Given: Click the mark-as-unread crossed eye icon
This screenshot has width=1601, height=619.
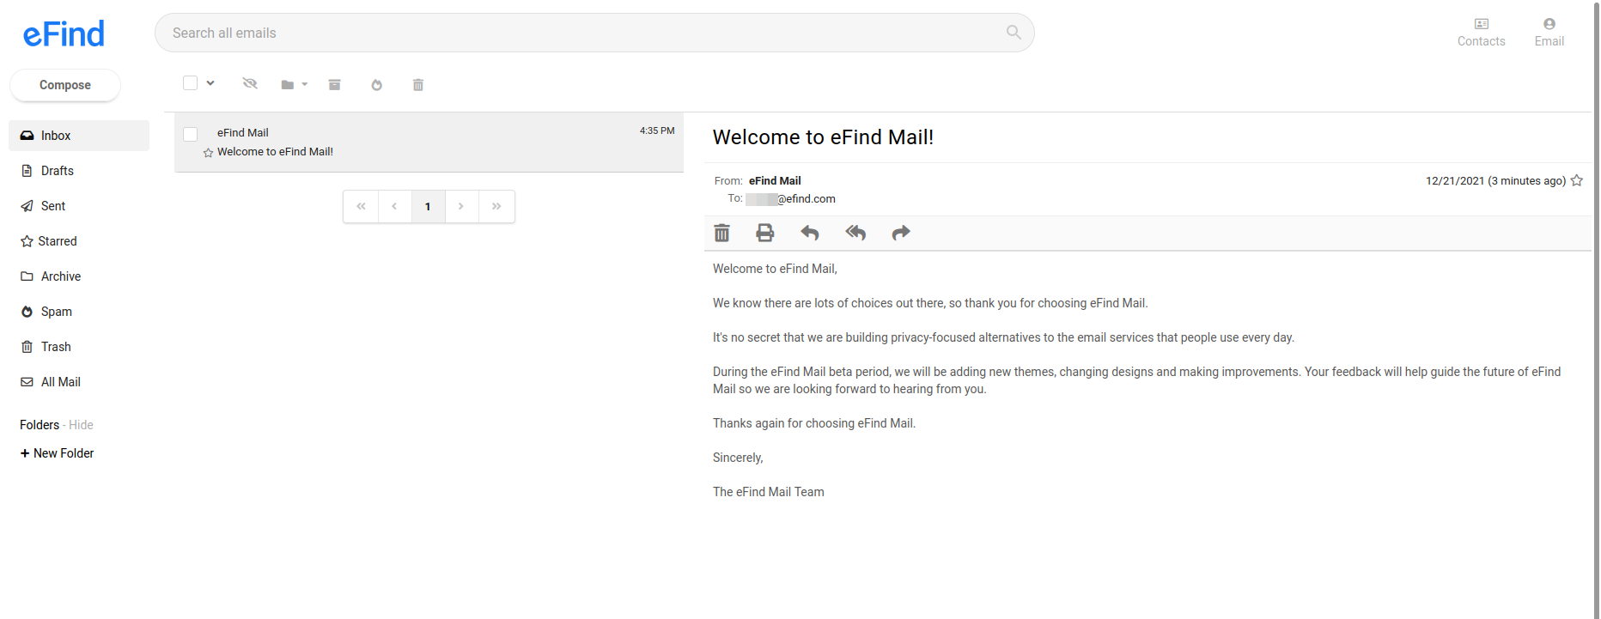Looking at the screenshot, I should point(250,83).
